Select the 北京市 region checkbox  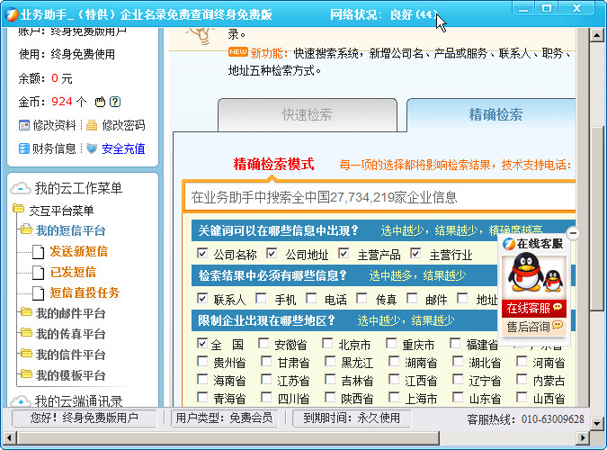[327, 343]
